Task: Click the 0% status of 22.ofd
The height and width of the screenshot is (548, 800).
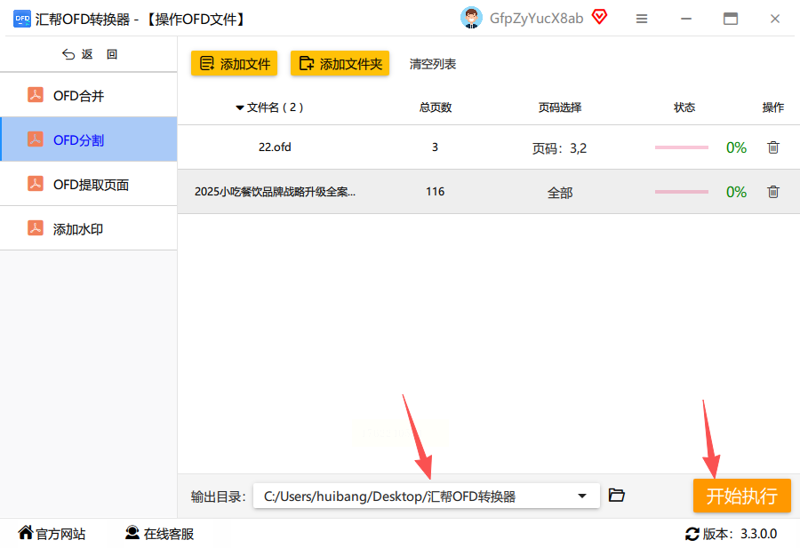Action: click(736, 147)
